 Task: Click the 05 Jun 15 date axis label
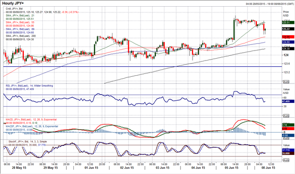[232, 168]
